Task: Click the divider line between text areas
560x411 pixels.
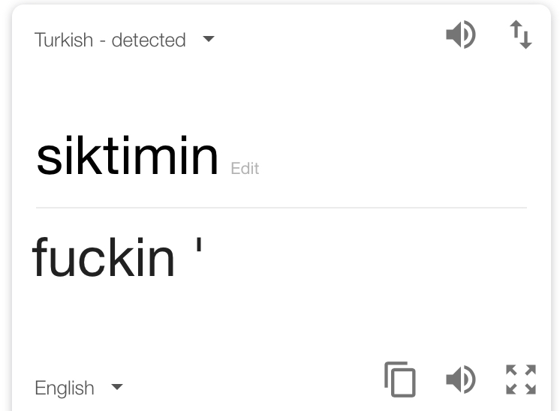Action: [x=282, y=207]
